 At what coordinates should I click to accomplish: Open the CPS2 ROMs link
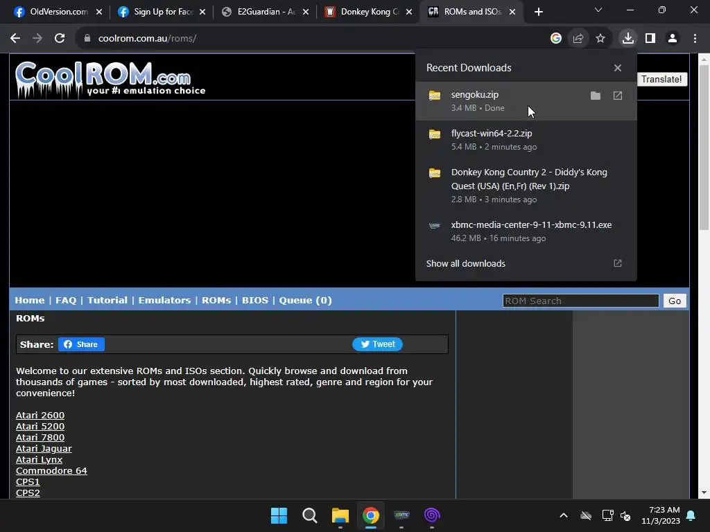[x=28, y=493]
